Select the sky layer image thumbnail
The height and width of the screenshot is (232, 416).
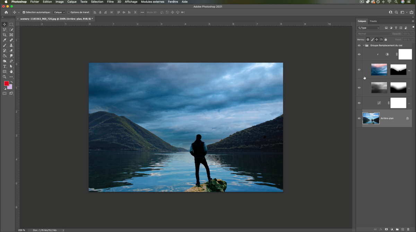pos(379,69)
